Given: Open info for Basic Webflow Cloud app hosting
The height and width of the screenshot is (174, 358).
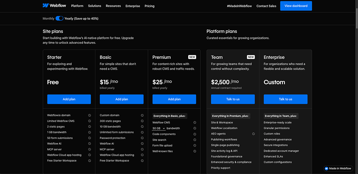Looking at the screenshot, I should [142, 155].
